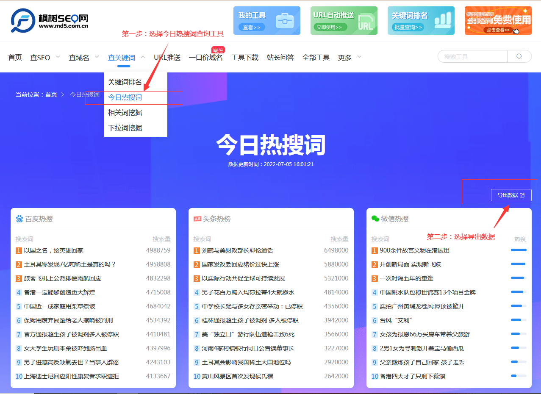Select 相关词挖掘 from the dropdown menu
This screenshot has width=541, height=394.
pyautogui.click(x=125, y=113)
